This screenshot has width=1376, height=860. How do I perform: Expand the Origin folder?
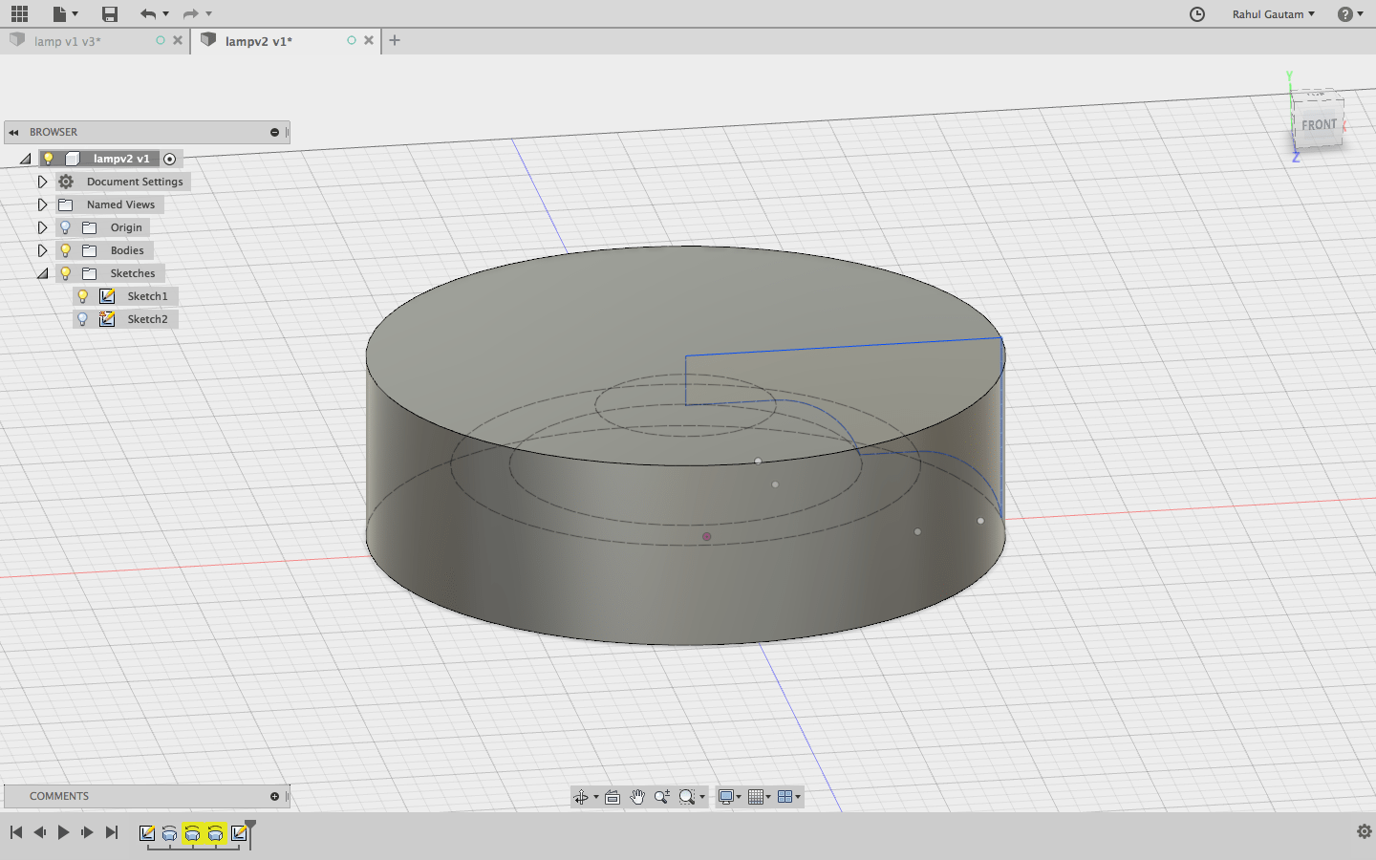42,227
